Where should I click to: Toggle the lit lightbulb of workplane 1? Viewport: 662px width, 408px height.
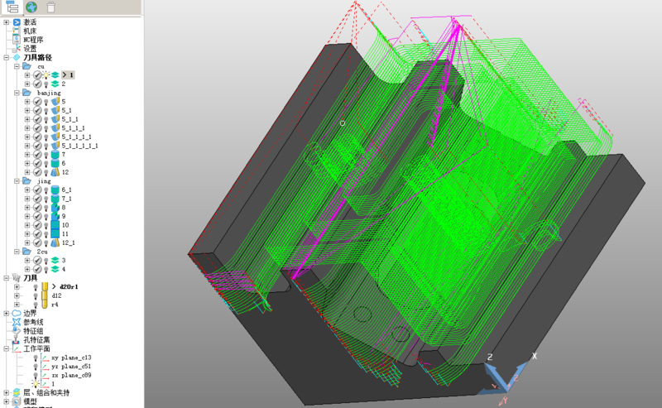click(x=36, y=383)
